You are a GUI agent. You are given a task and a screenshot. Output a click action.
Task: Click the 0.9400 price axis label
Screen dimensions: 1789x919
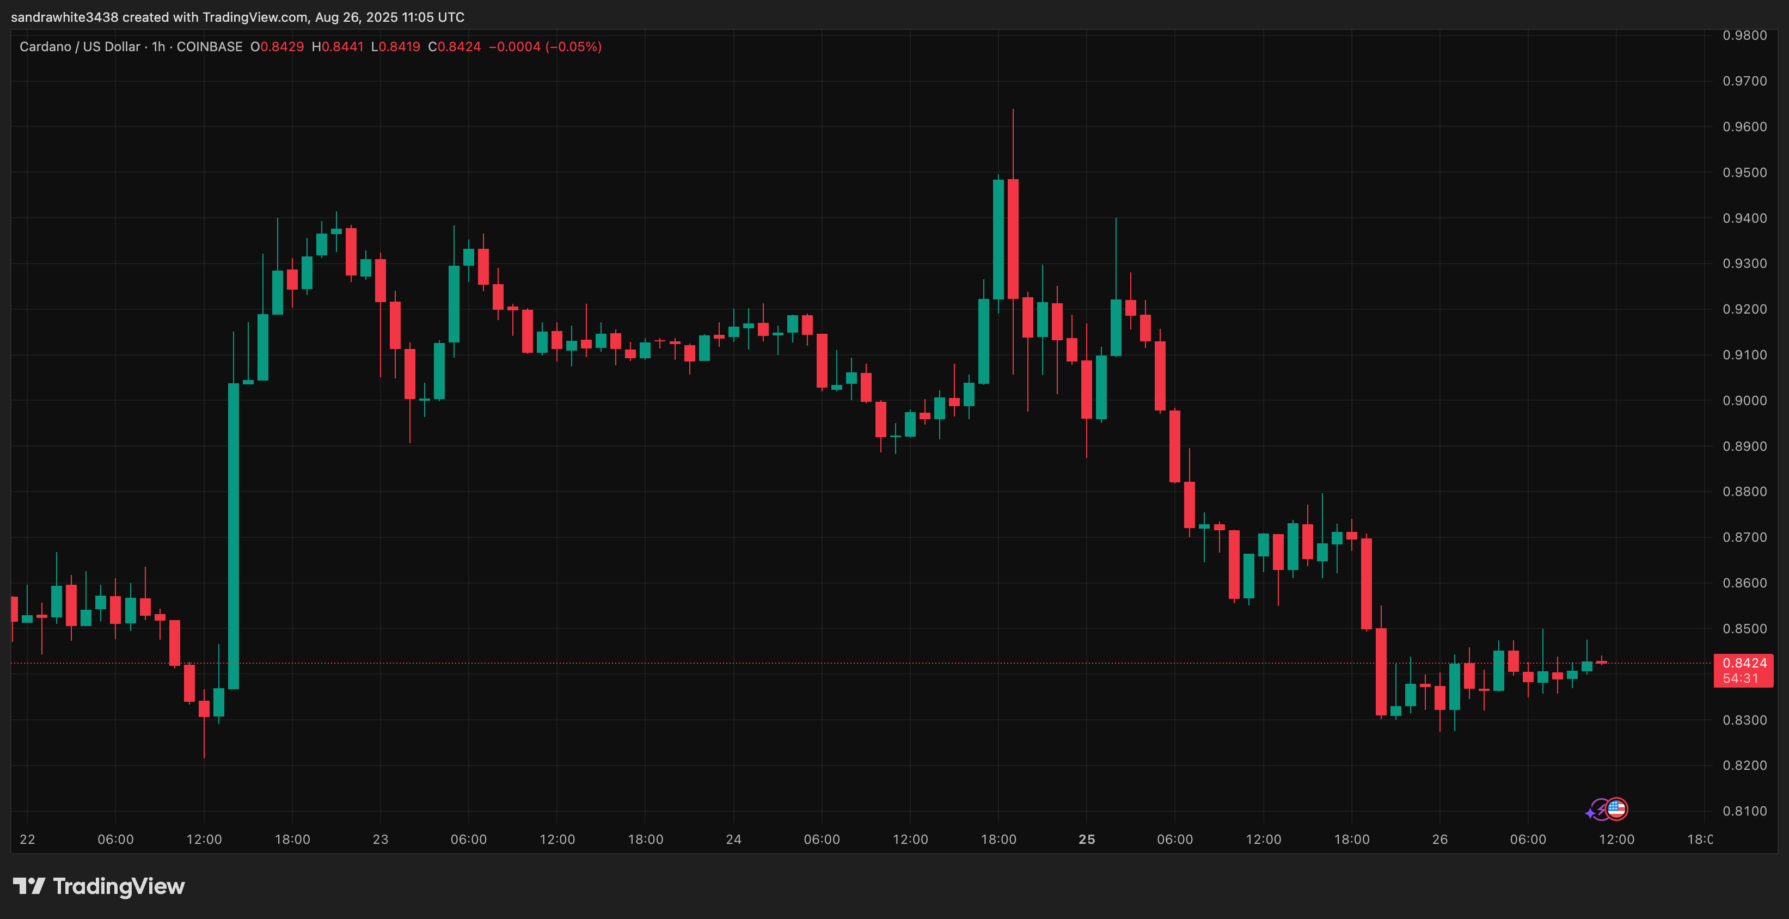pos(1744,218)
